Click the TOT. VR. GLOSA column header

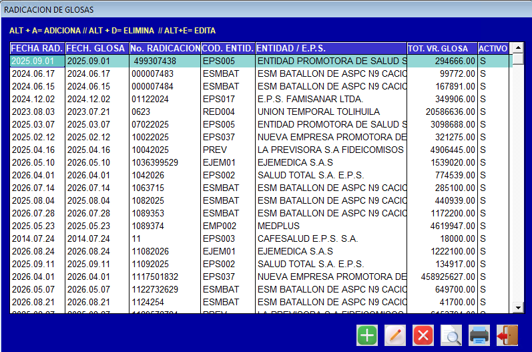tap(443, 49)
